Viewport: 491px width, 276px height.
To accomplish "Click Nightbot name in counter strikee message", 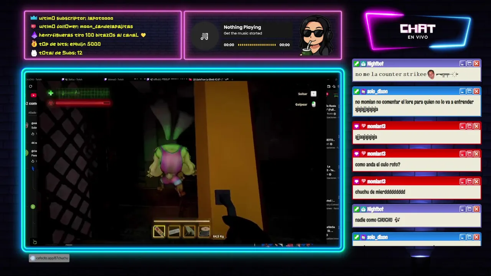I will [375, 64].
